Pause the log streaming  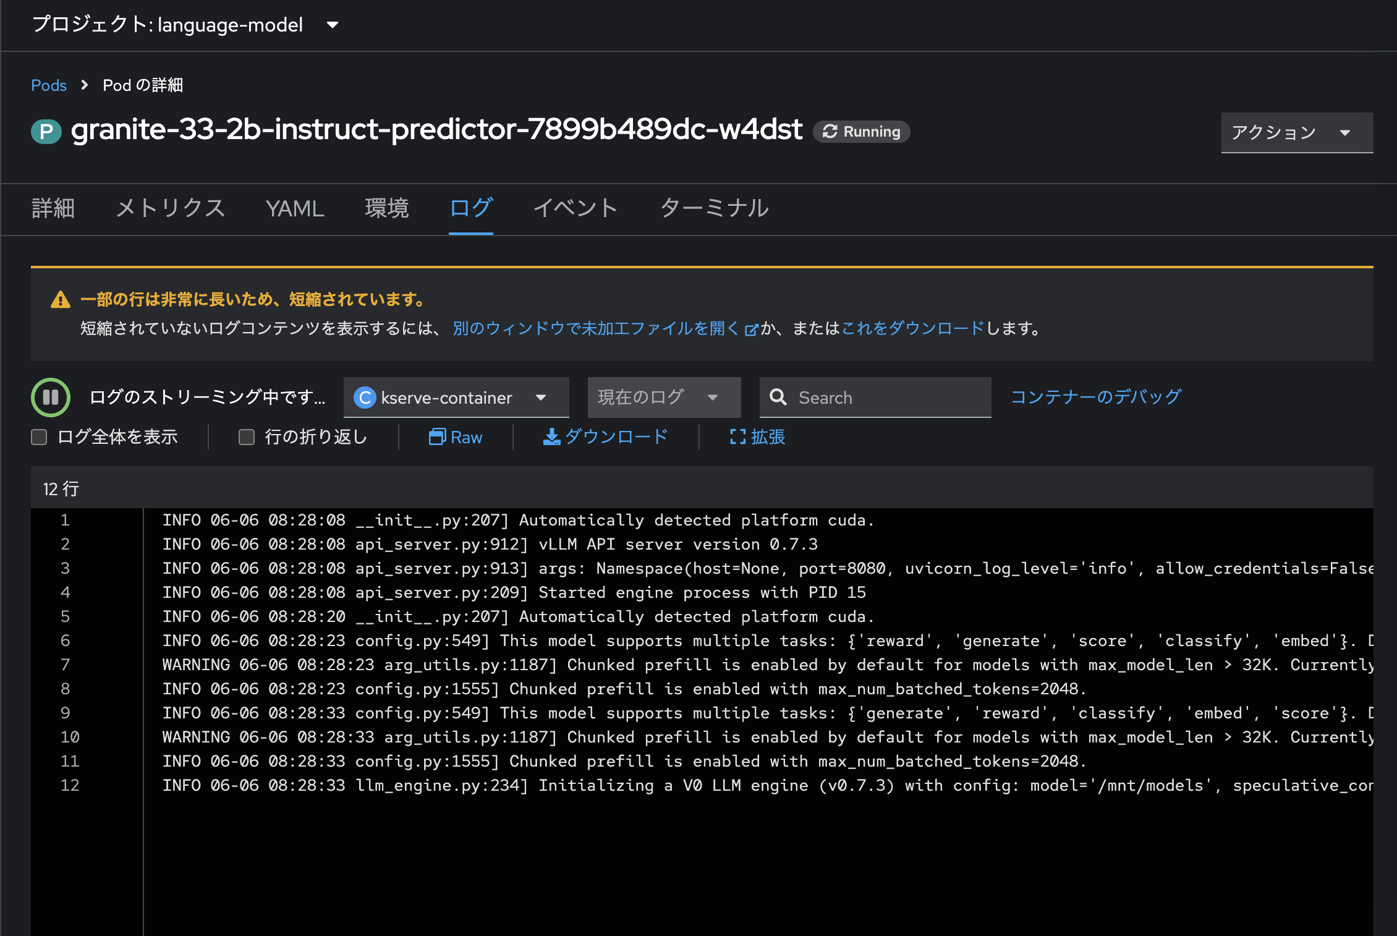click(51, 398)
